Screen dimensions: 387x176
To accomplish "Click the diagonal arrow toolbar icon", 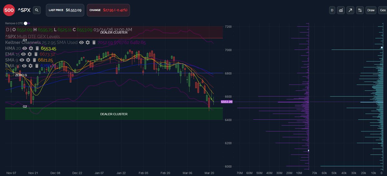I will (x=350, y=10).
